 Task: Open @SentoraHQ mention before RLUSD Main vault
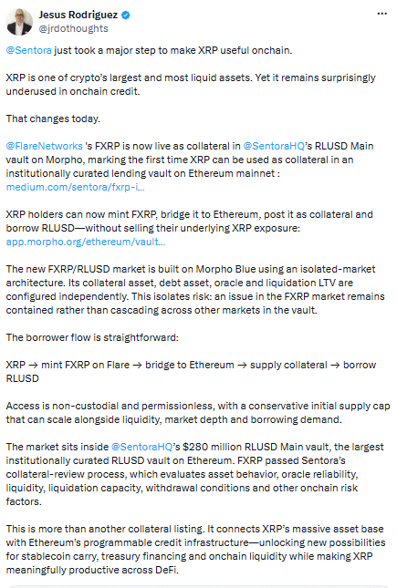point(274,146)
